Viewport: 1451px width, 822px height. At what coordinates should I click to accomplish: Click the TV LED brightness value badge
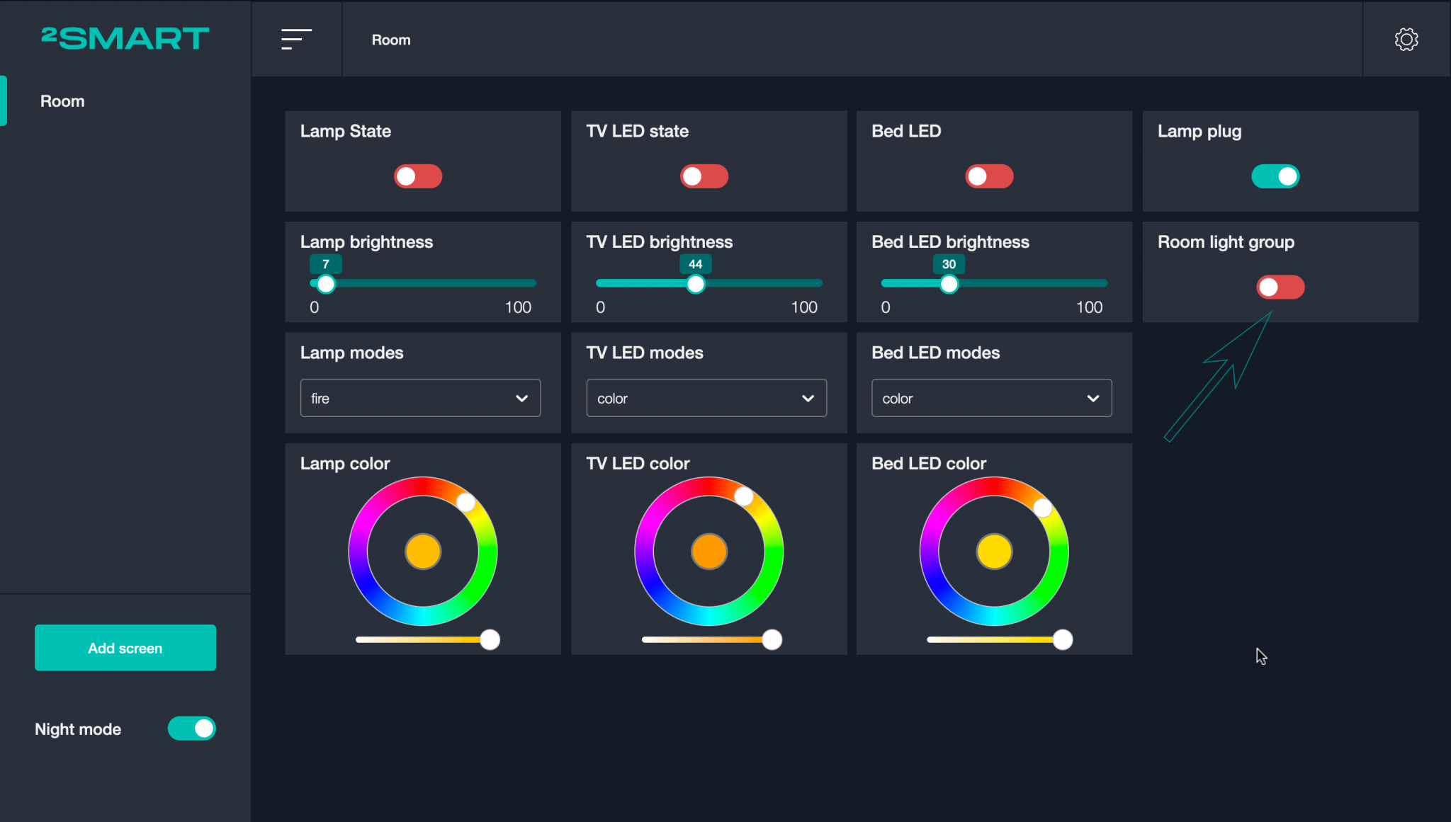tap(696, 263)
